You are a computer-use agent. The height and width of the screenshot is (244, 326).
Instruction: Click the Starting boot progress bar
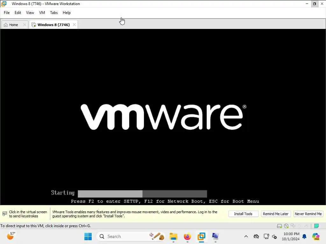click(x=142, y=193)
